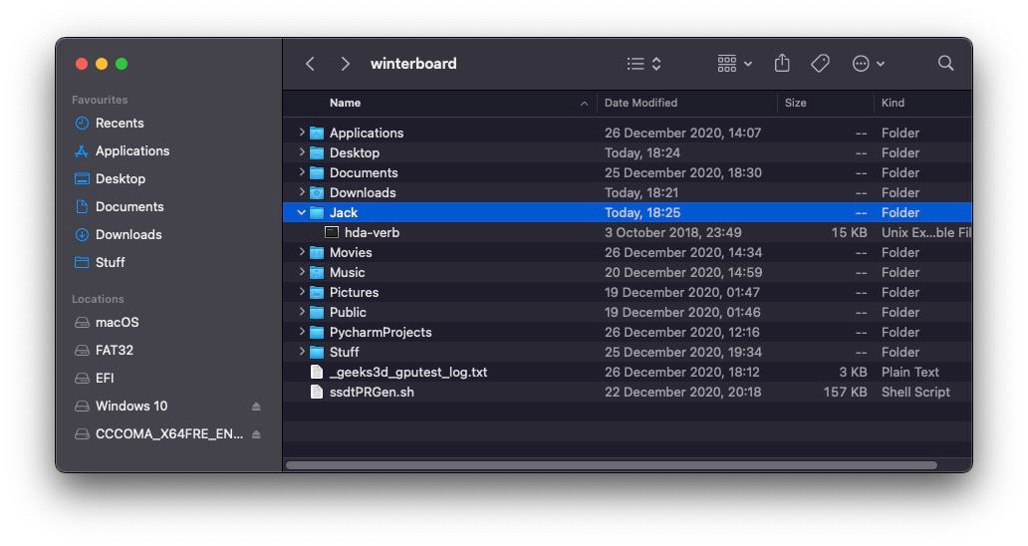This screenshot has height=546, width=1028.
Task: Expand the Documents folder row
Action: click(x=301, y=172)
